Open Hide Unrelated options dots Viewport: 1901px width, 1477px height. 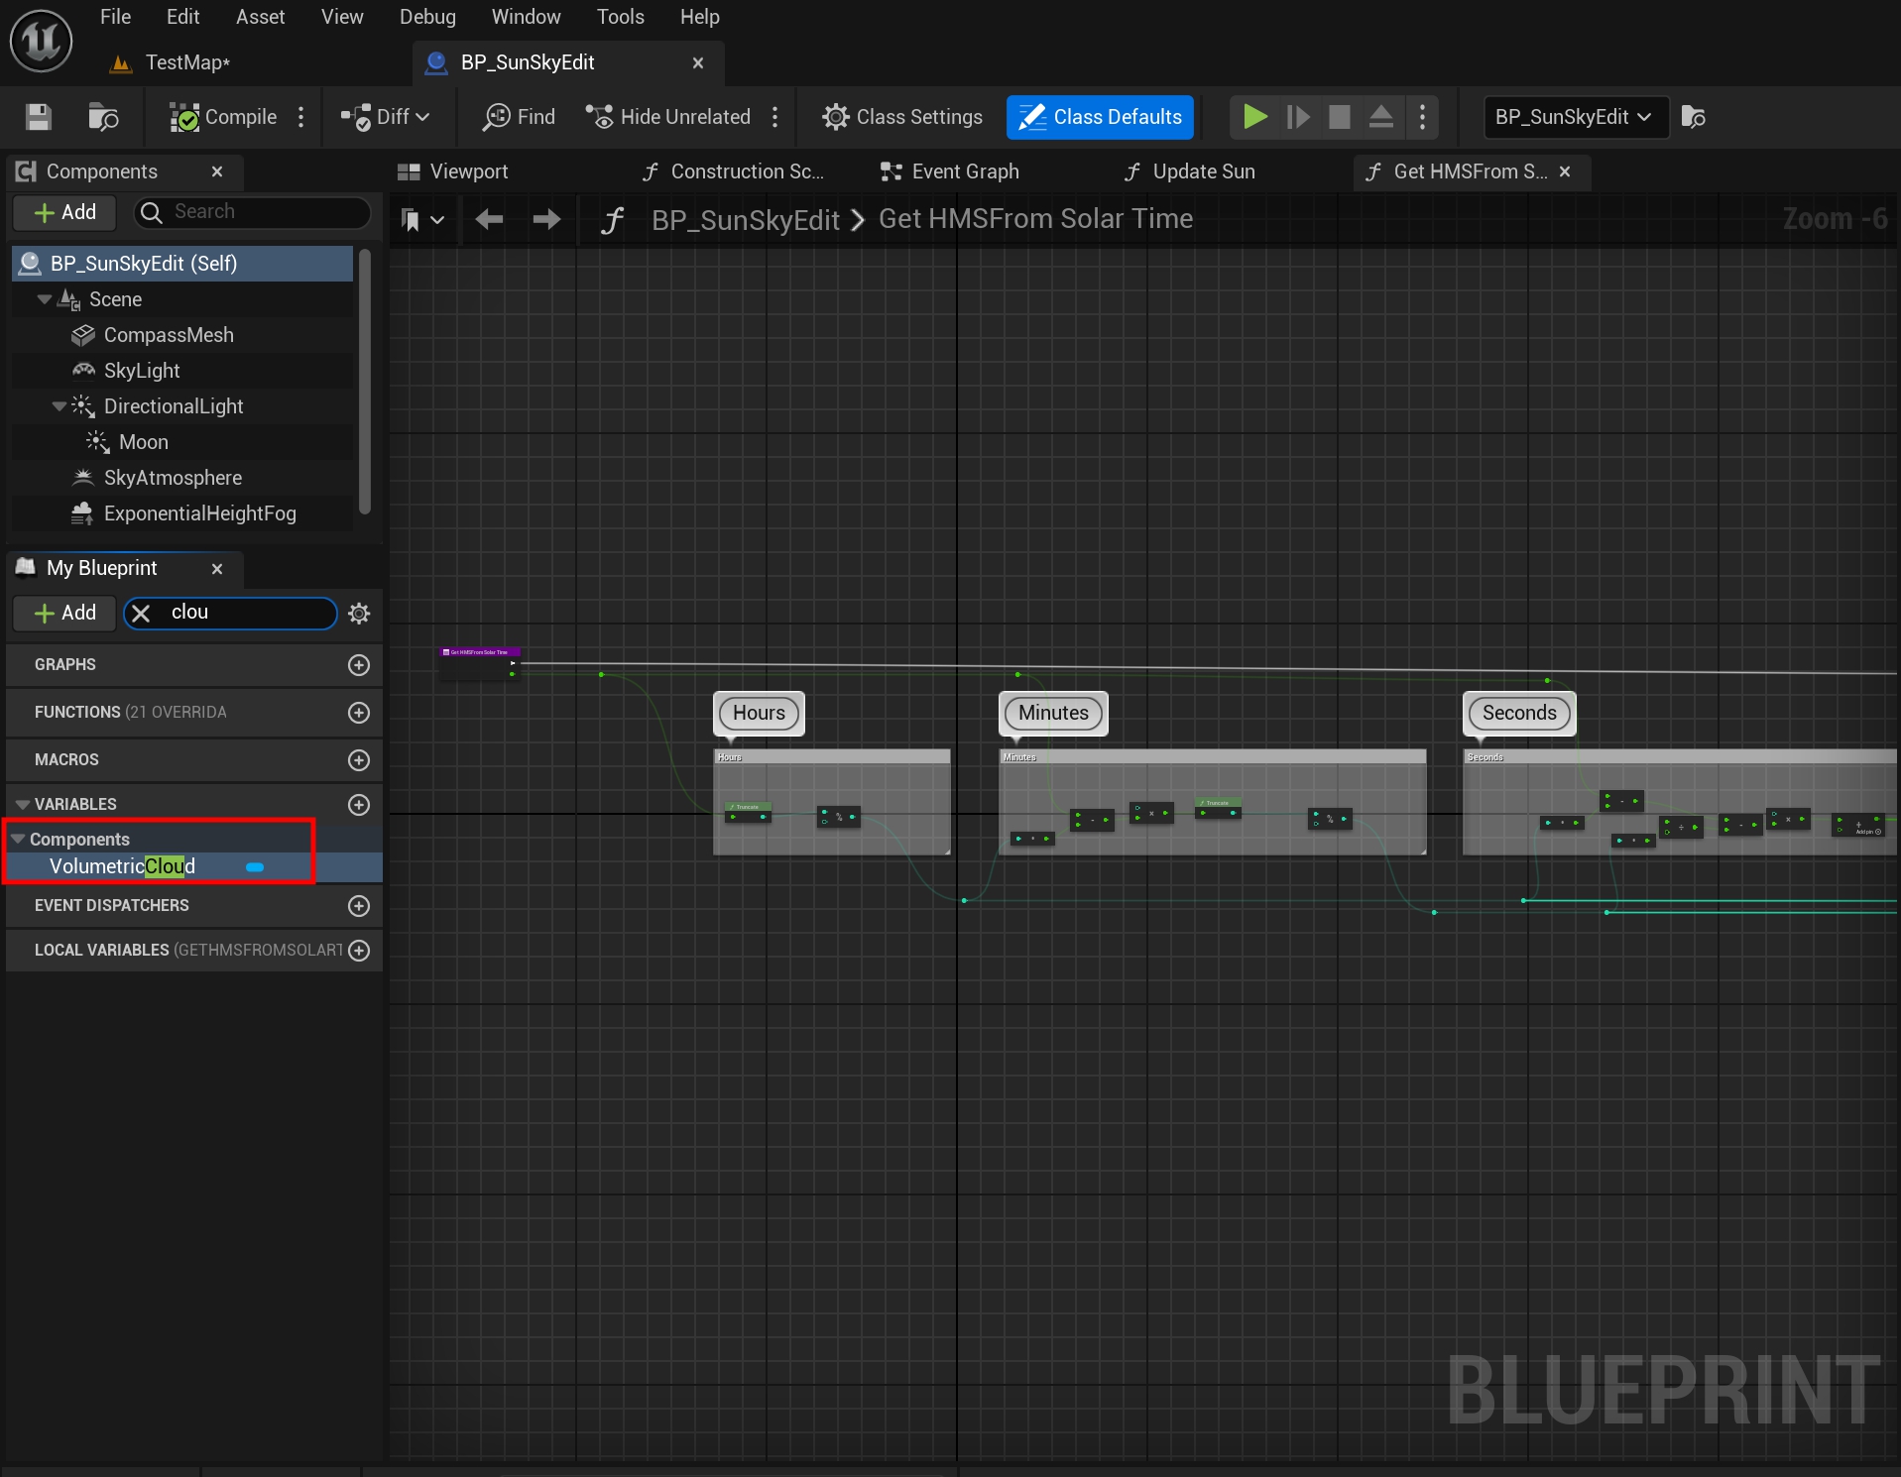click(x=775, y=117)
